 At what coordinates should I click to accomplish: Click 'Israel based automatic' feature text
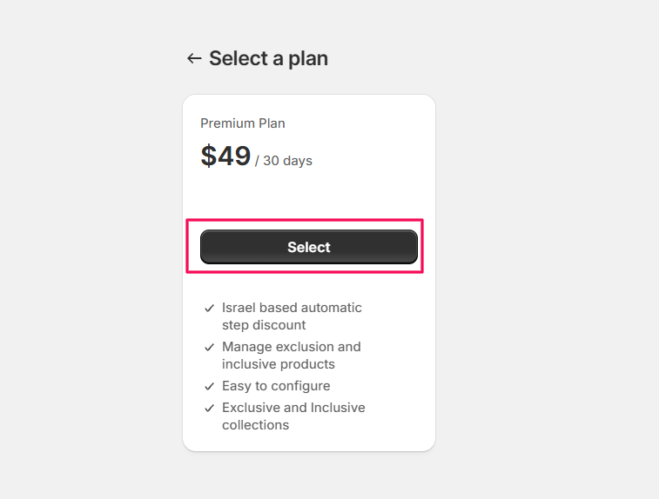(x=292, y=308)
